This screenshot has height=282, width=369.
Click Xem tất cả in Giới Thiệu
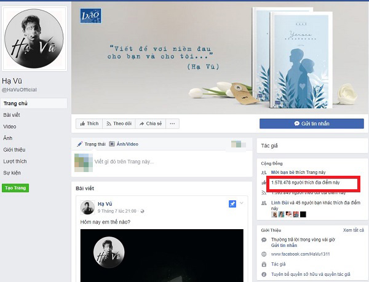(353, 230)
